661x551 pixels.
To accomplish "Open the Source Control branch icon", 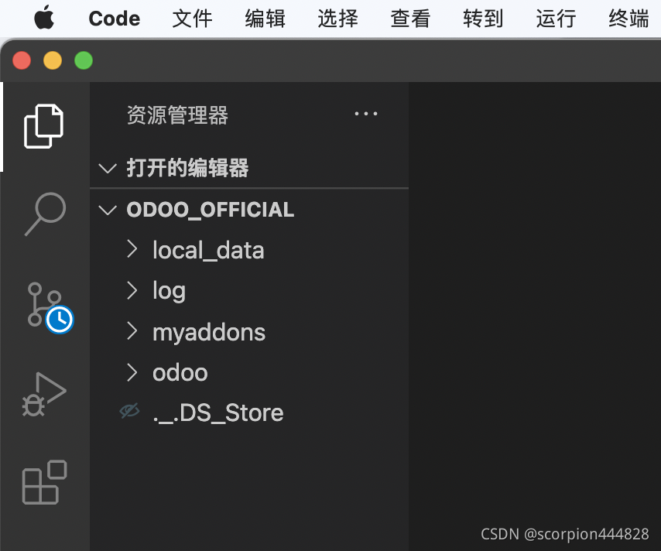I will pyautogui.click(x=50, y=307).
